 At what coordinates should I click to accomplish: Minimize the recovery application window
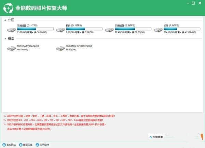189,3
